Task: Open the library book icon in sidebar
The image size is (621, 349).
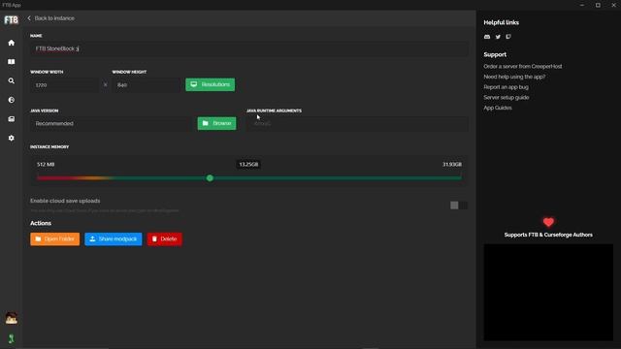Action: pyautogui.click(x=11, y=62)
